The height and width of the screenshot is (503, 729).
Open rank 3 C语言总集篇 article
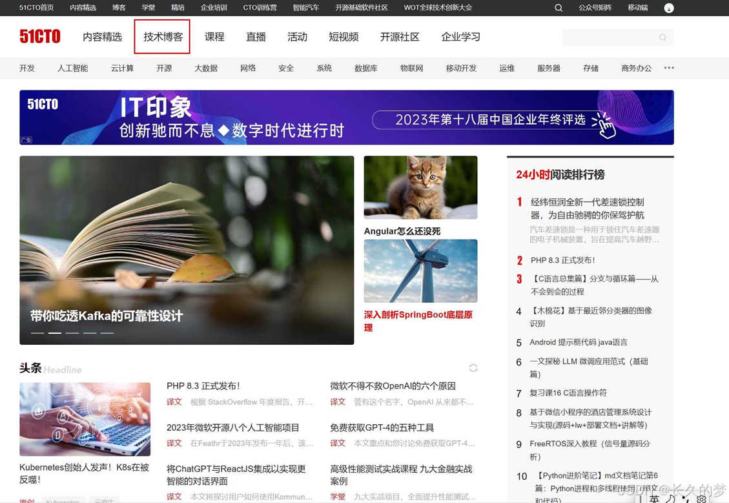tap(595, 285)
